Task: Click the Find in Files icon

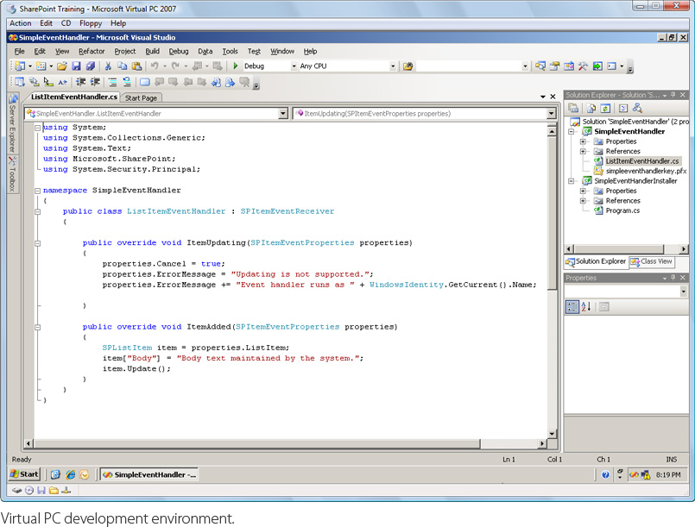Action: [408, 66]
